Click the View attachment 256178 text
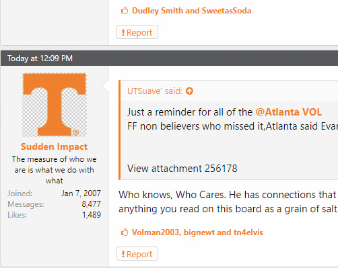 pos(182,169)
